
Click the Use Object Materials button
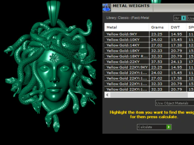click(175, 103)
